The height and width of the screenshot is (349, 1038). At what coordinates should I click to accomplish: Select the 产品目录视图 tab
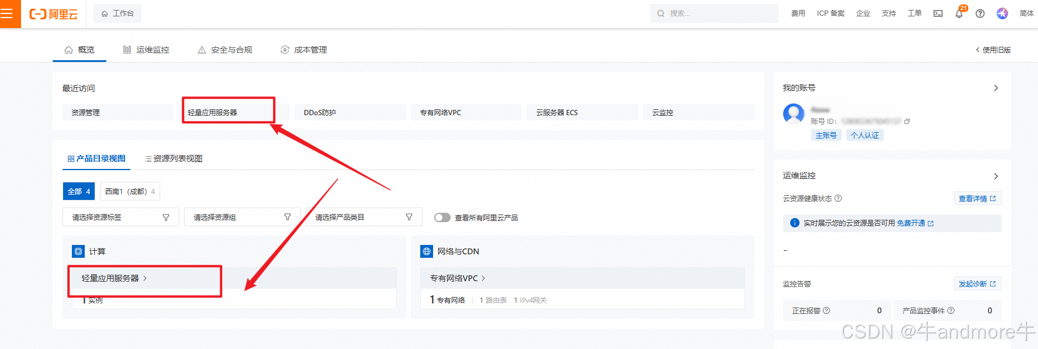96,158
